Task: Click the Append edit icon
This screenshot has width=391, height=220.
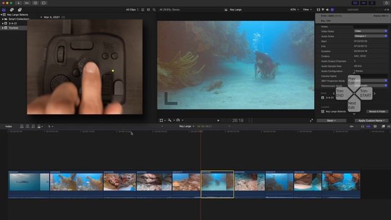Action: [x=33, y=127]
